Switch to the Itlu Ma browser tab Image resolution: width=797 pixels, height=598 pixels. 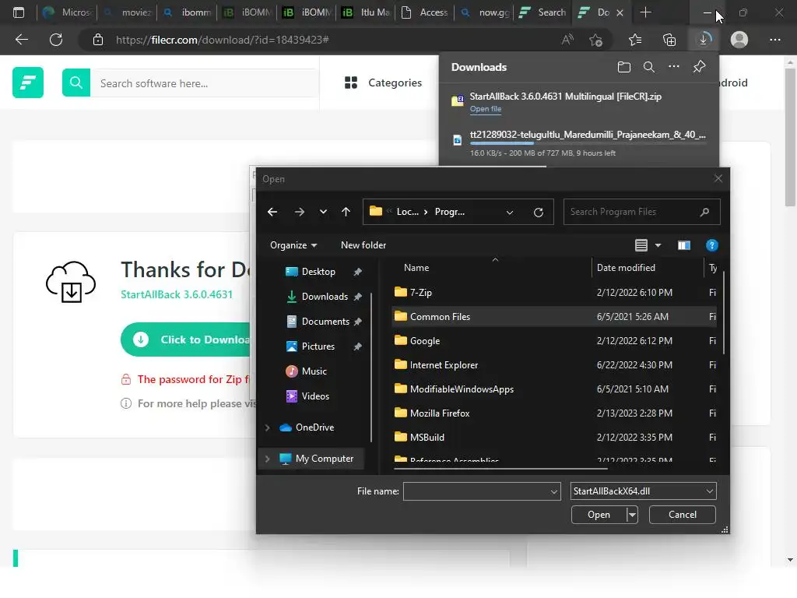pyautogui.click(x=366, y=12)
